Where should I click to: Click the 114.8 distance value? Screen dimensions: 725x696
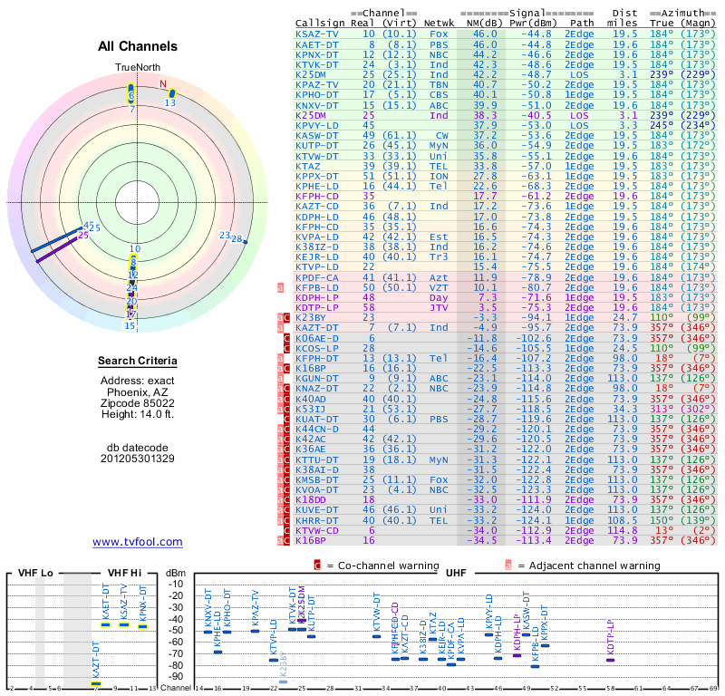click(623, 530)
